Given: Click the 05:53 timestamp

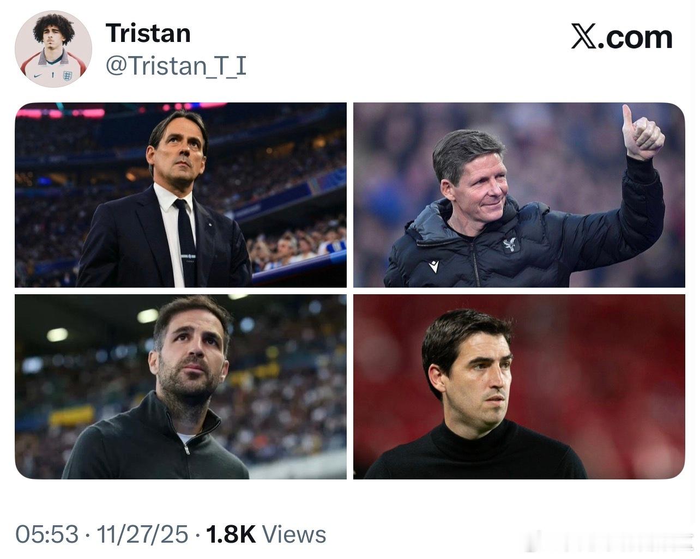Looking at the screenshot, I should tap(47, 534).
